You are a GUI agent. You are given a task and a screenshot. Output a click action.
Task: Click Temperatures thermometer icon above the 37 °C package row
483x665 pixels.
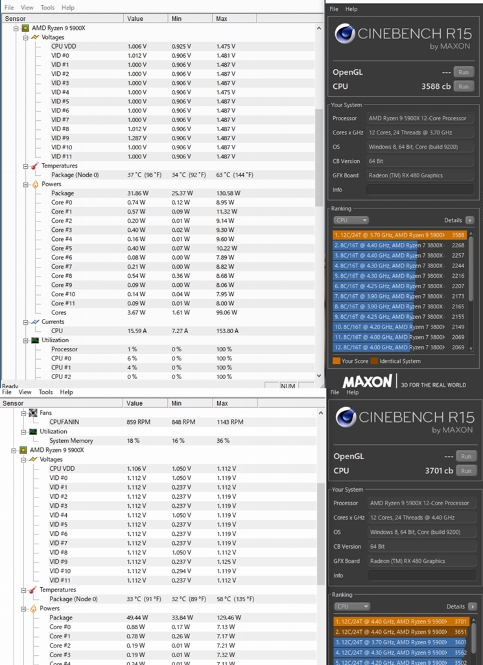pos(35,166)
